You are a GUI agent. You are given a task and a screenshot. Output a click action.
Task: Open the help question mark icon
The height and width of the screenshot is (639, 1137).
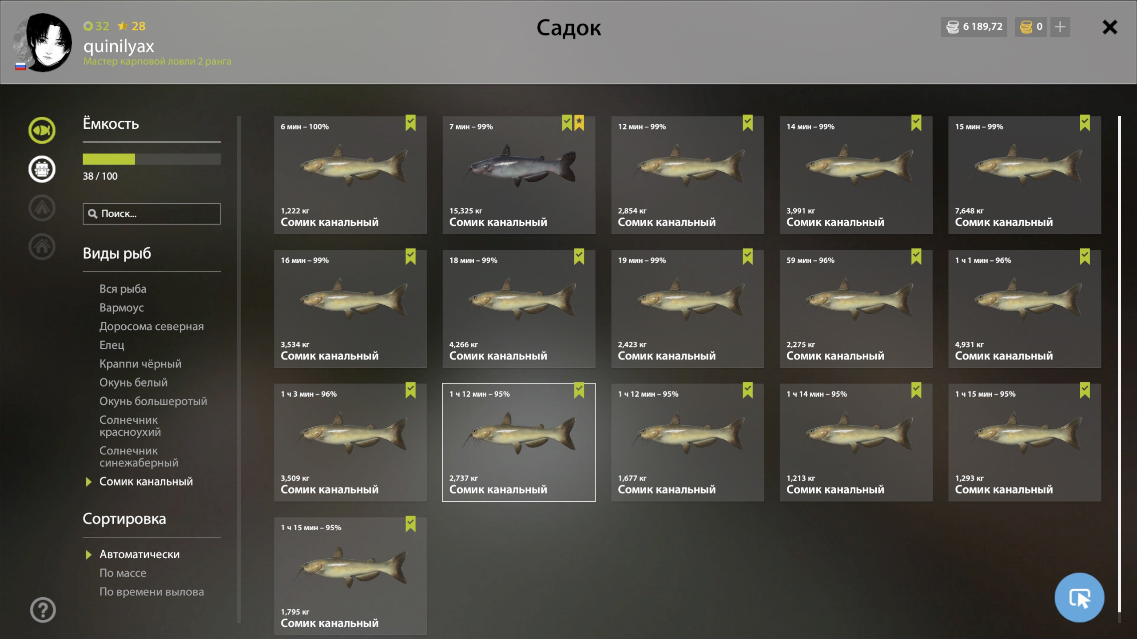(x=43, y=610)
